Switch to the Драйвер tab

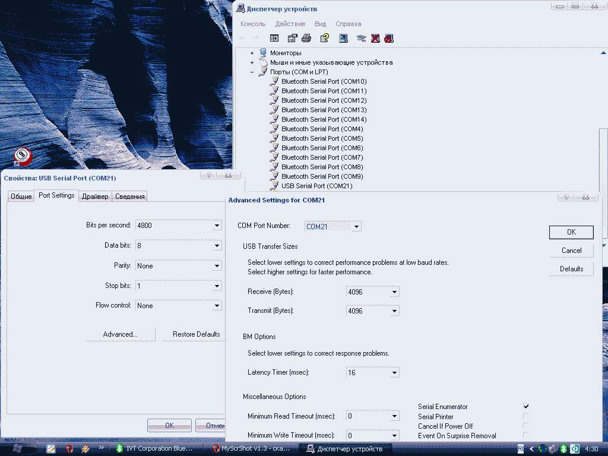click(95, 197)
